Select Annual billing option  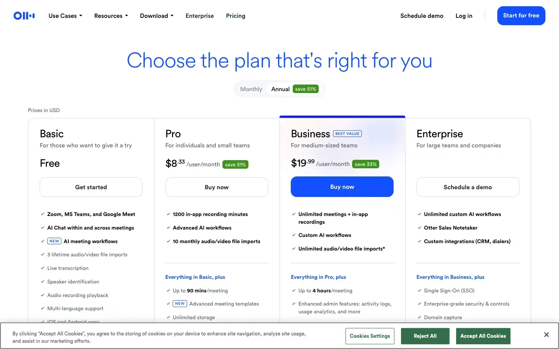(280, 89)
